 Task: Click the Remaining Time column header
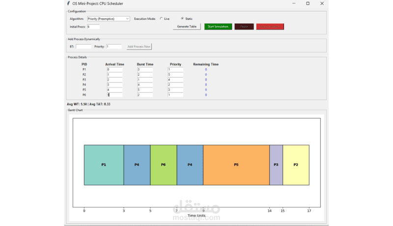coord(206,64)
